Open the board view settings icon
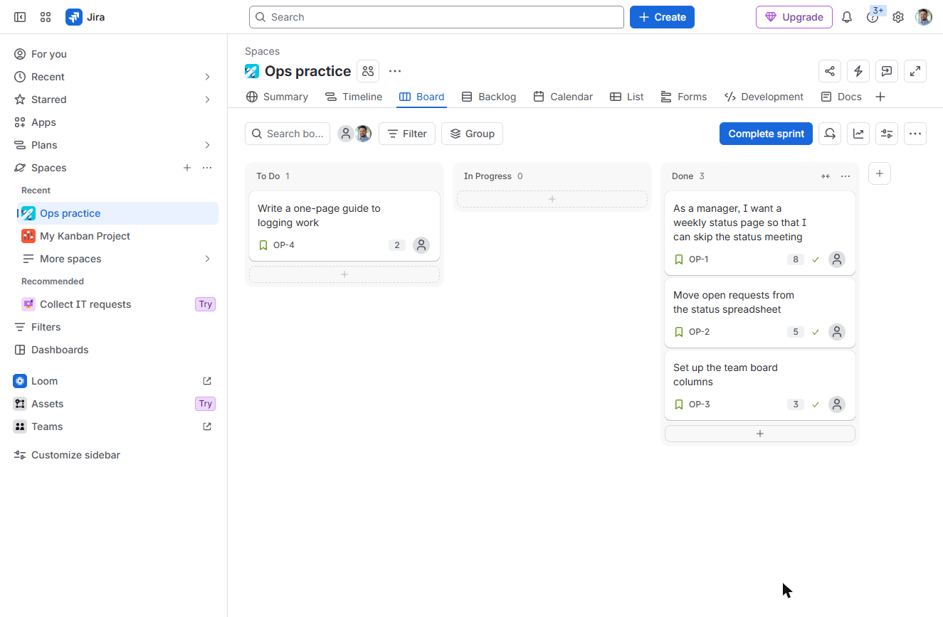 [887, 134]
